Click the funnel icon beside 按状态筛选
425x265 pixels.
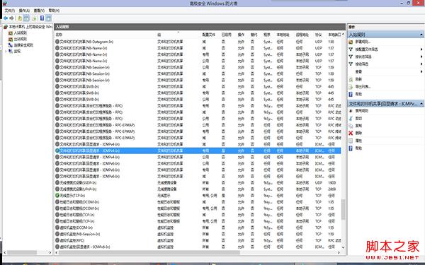click(x=351, y=57)
